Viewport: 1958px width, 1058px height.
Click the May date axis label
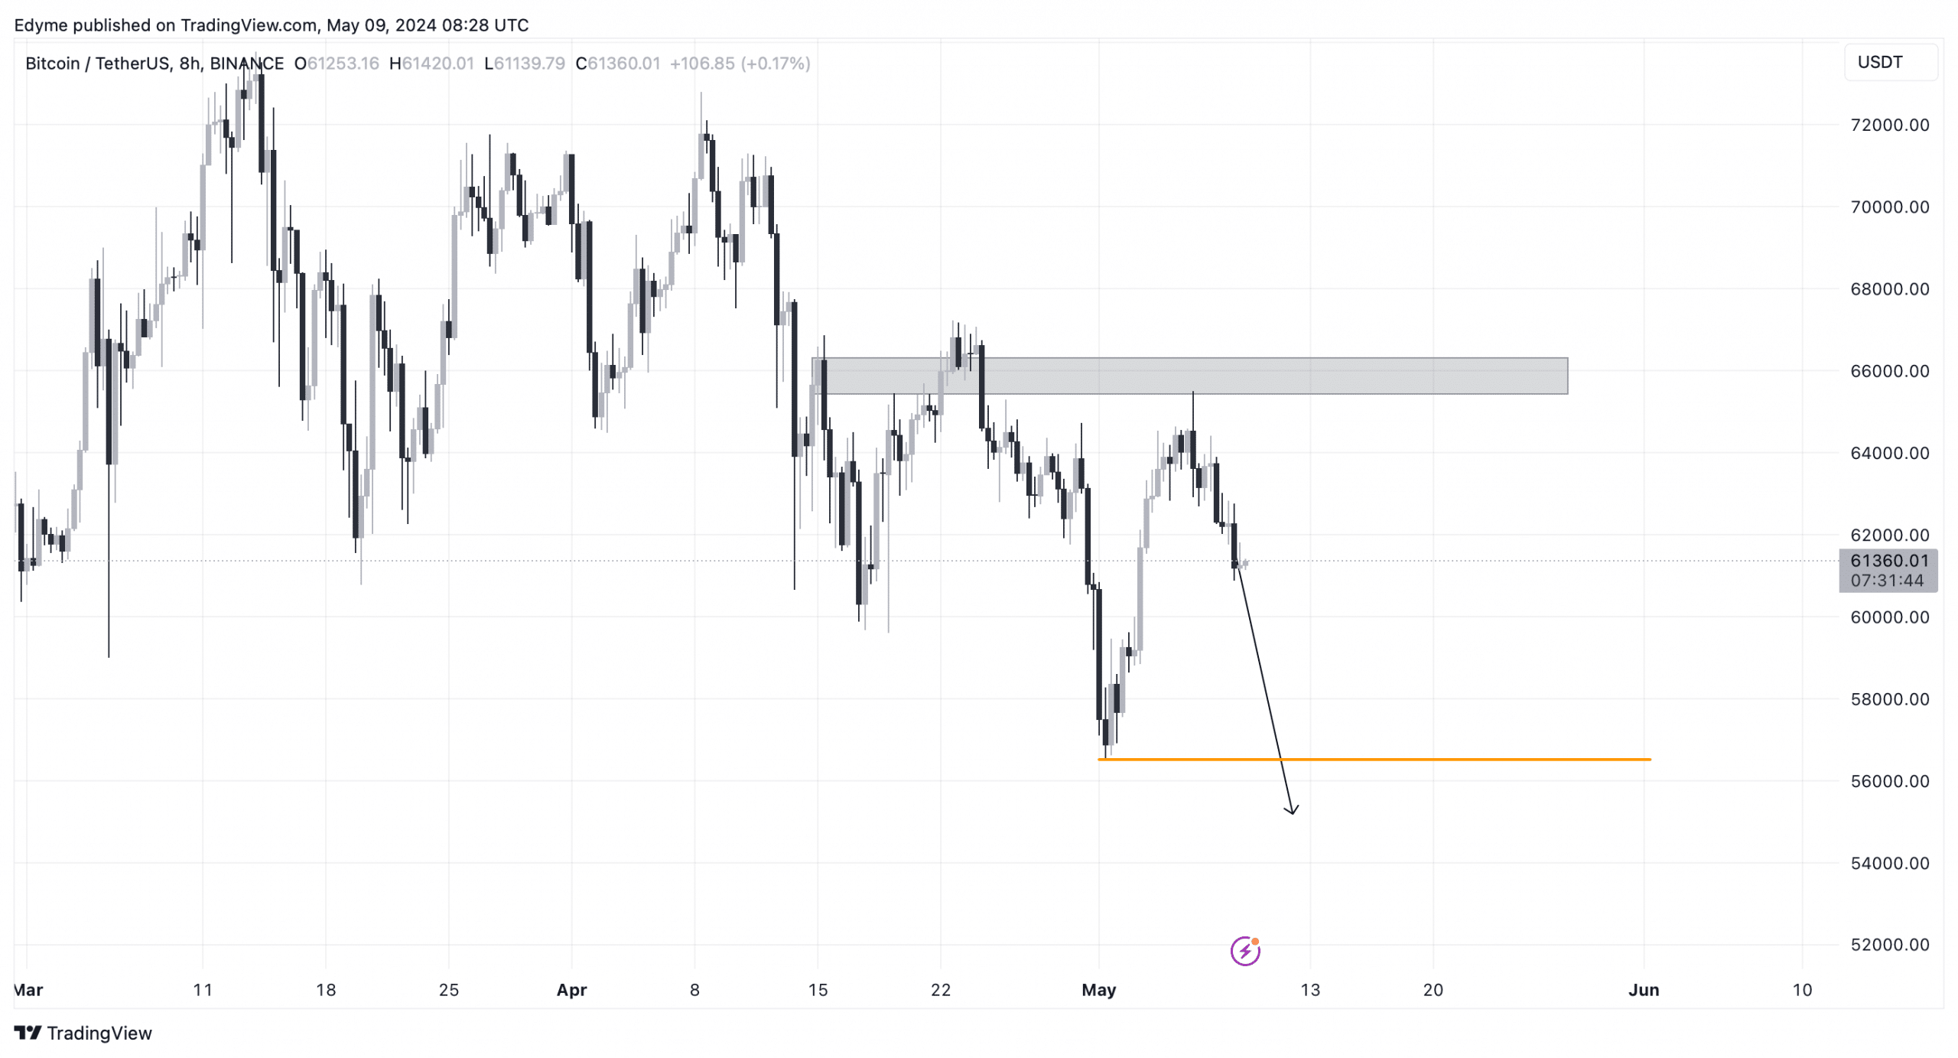[x=1098, y=990]
